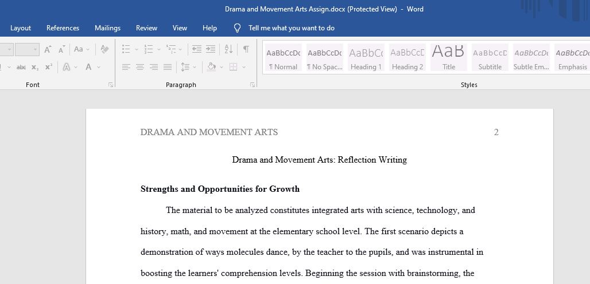Click the Change Case Aa icon
Screen dimensions: 590x284
79,49
